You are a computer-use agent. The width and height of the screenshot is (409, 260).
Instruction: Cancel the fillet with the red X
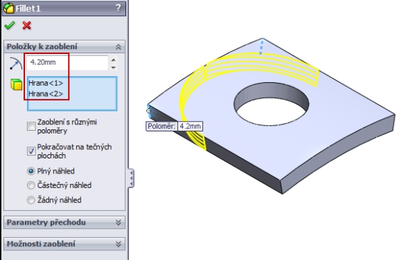pyautogui.click(x=26, y=26)
